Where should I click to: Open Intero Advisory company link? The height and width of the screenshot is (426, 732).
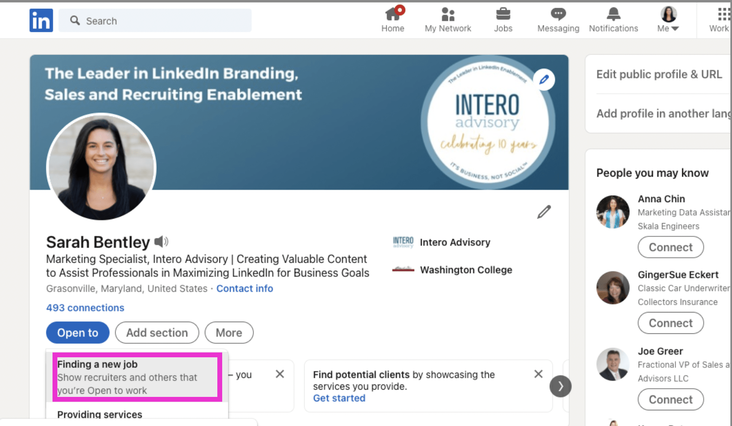point(455,242)
